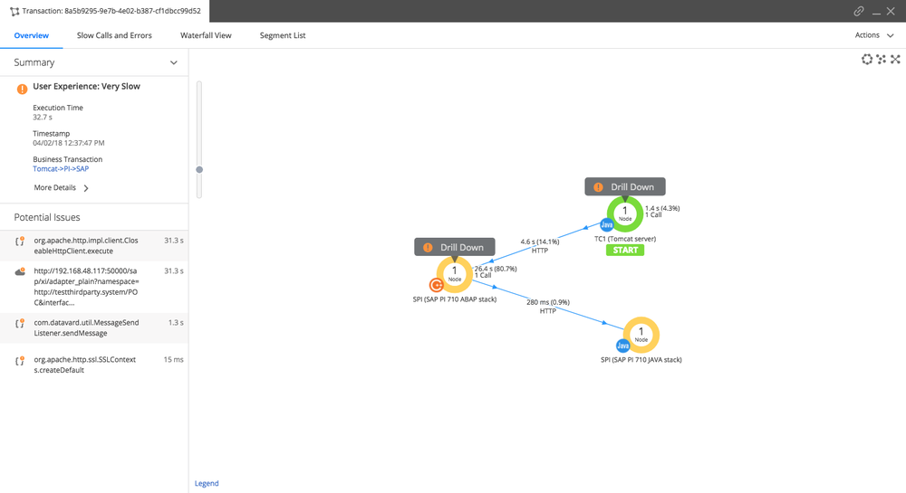Viewport: 906px width, 493px height.
Task: Click the MessageSendListener code icon
Action: point(20,324)
